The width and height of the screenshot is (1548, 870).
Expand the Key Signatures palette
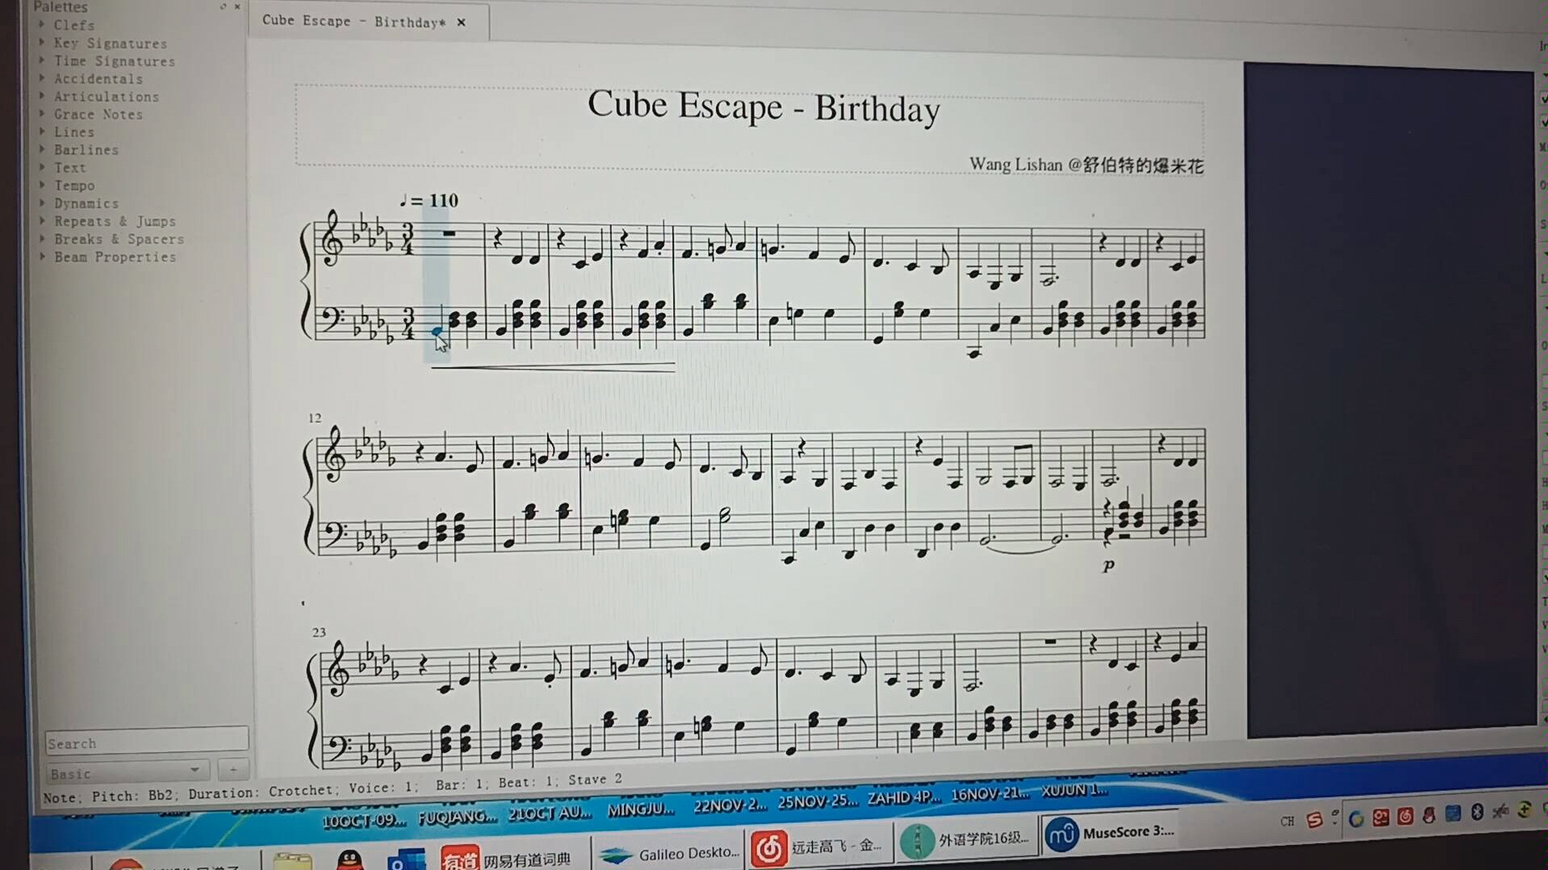42,42
